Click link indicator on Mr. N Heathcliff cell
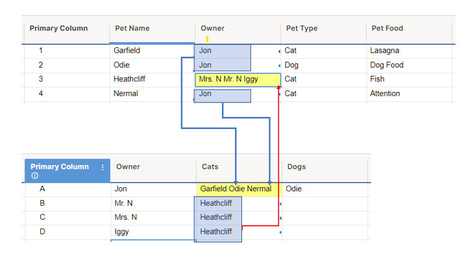The width and height of the screenshot is (464, 265). click(280, 204)
